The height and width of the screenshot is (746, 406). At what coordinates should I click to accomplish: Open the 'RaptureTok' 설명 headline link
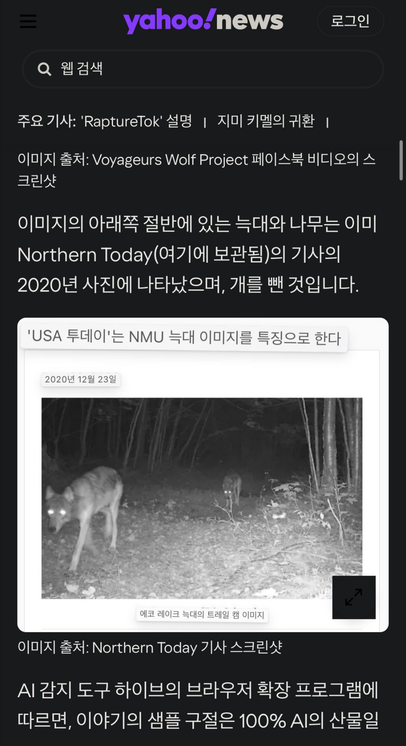[136, 121]
